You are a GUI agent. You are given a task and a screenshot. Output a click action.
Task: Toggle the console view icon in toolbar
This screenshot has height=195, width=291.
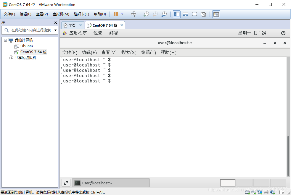(216, 14)
